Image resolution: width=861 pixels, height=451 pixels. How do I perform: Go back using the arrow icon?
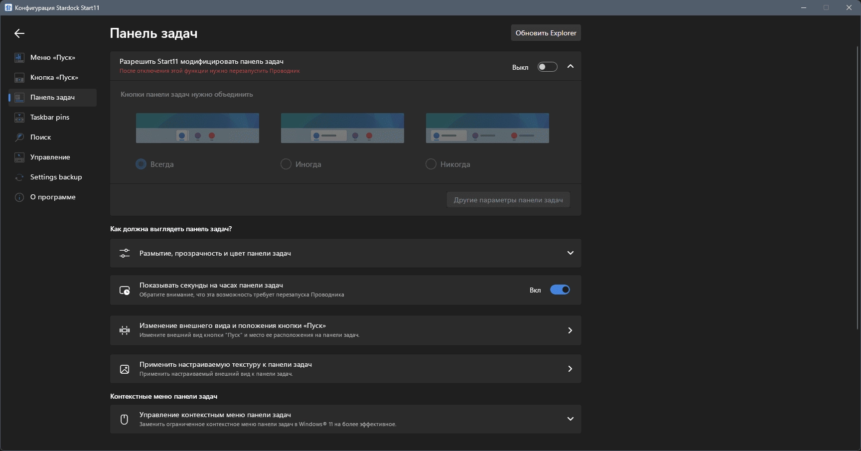click(x=19, y=33)
